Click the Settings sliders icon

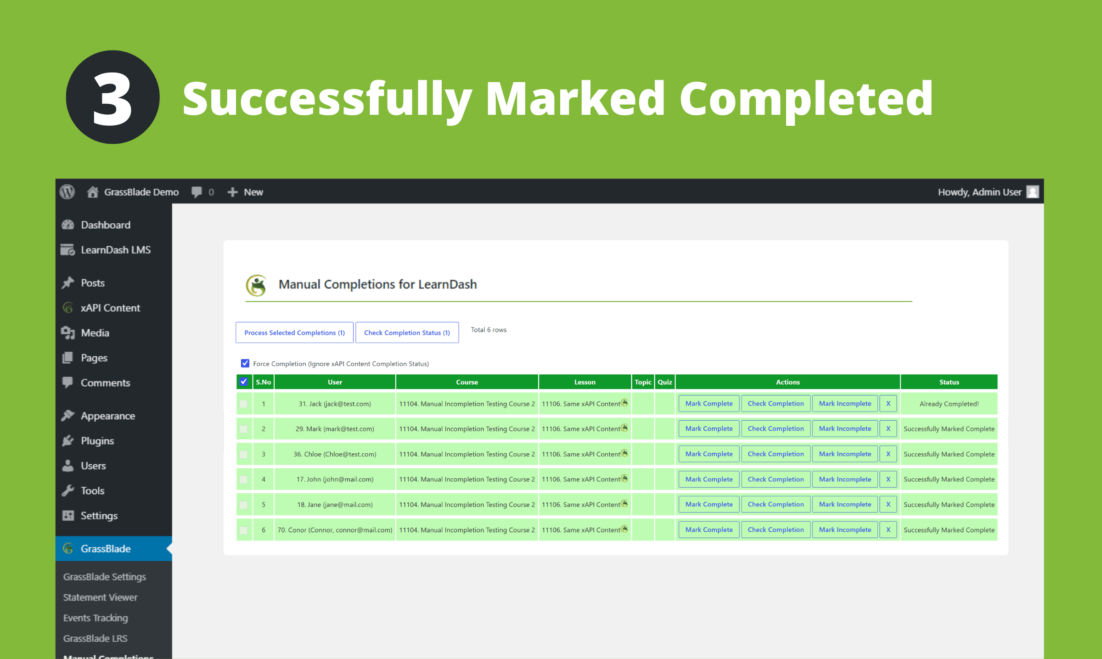68,516
